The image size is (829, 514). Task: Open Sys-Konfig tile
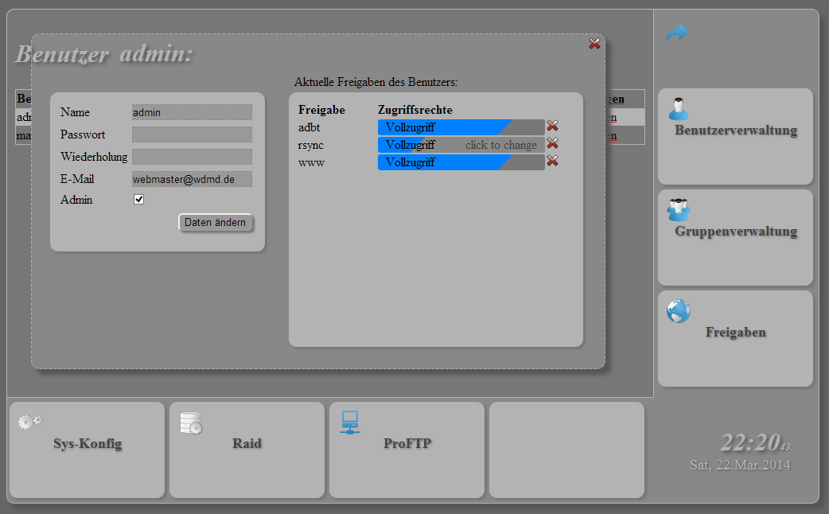[88, 450]
